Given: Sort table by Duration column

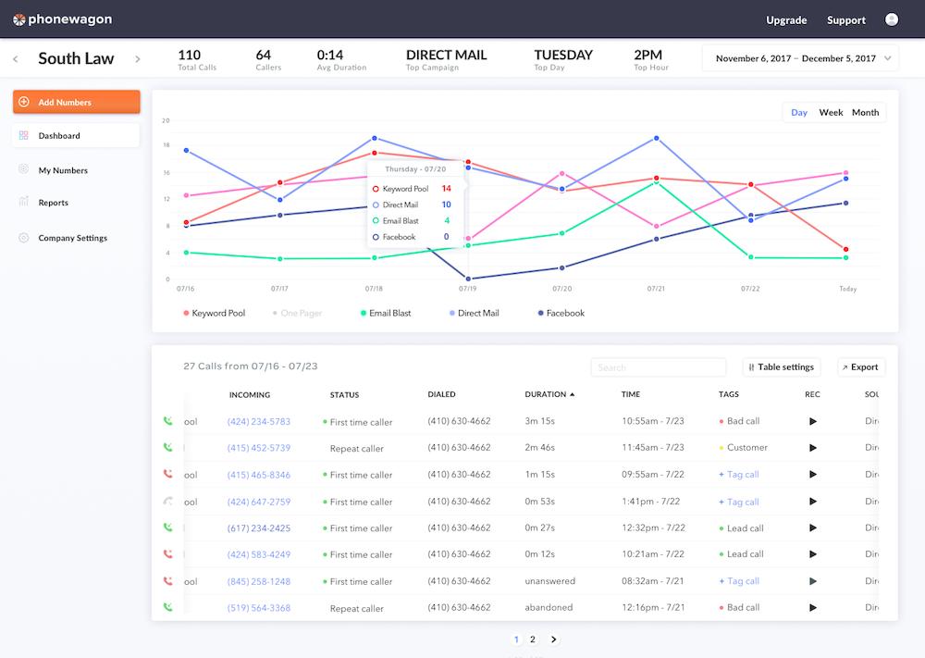Looking at the screenshot, I should coord(549,394).
